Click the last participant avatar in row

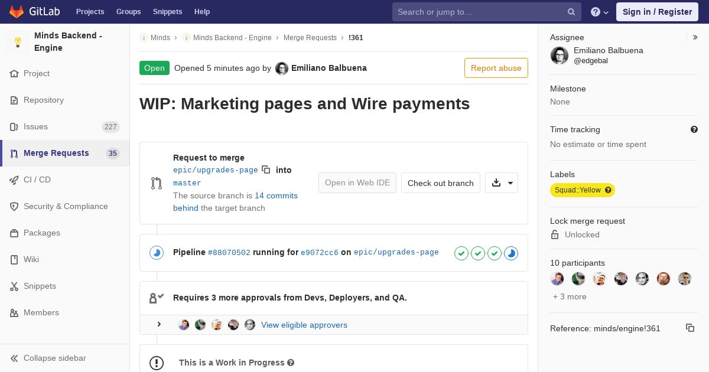(685, 279)
